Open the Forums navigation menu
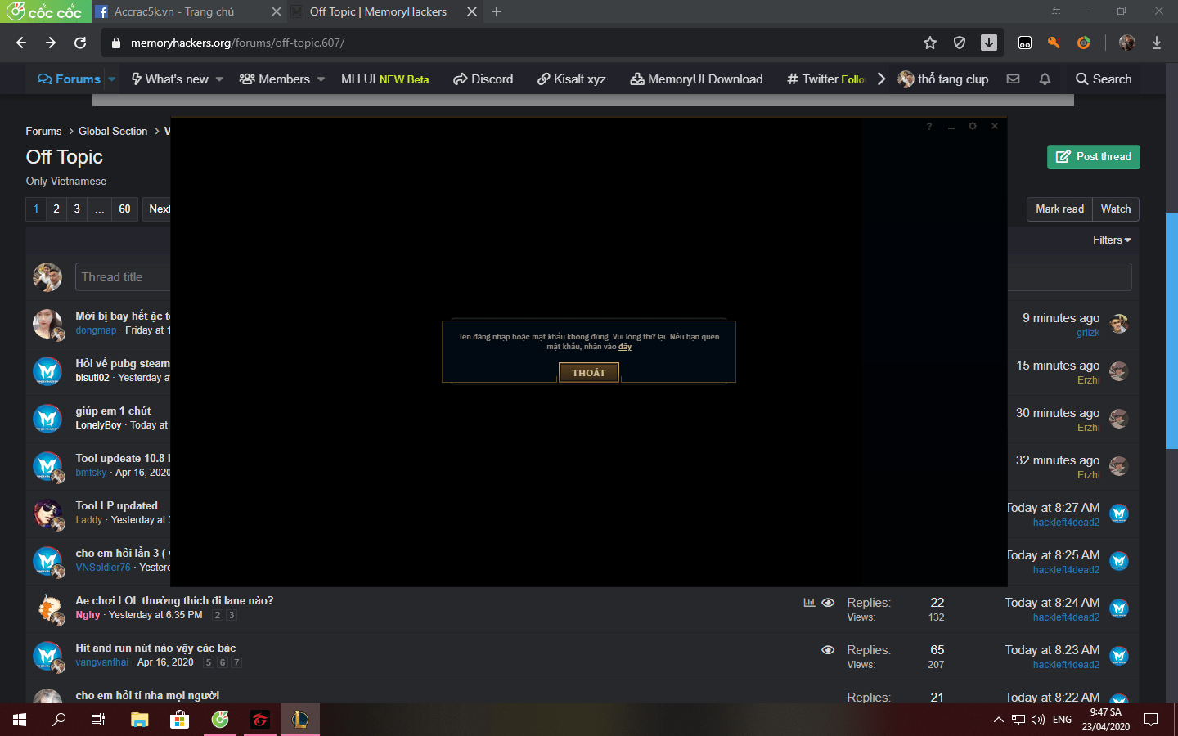This screenshot has width=1178, height=736. coord(70,79)
